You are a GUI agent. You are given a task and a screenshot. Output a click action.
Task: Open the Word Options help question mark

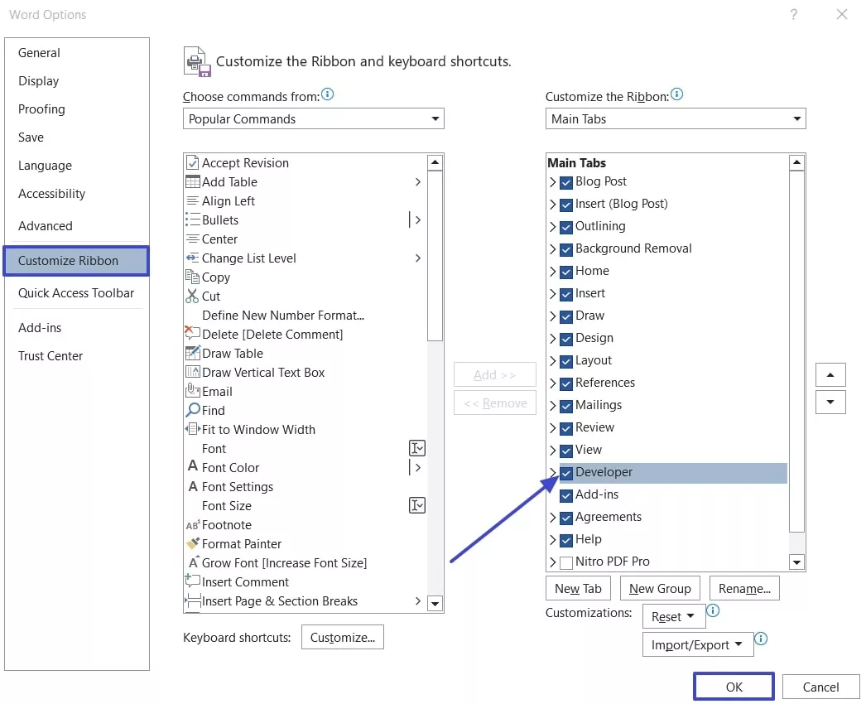[x=794, y=14]
